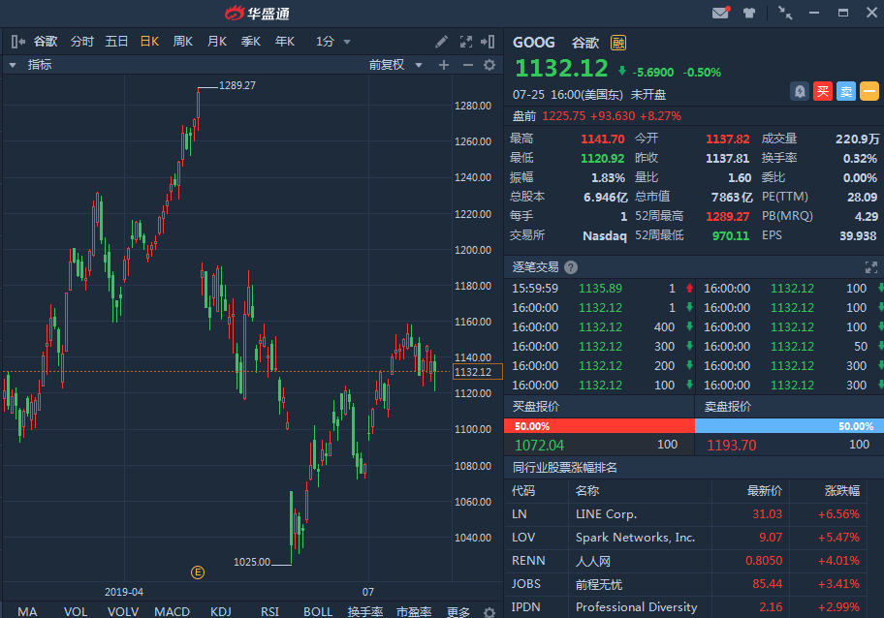The image size is (884, 618).
Task: Click the red 50.00% buy ratio bar
Action: 599,426
